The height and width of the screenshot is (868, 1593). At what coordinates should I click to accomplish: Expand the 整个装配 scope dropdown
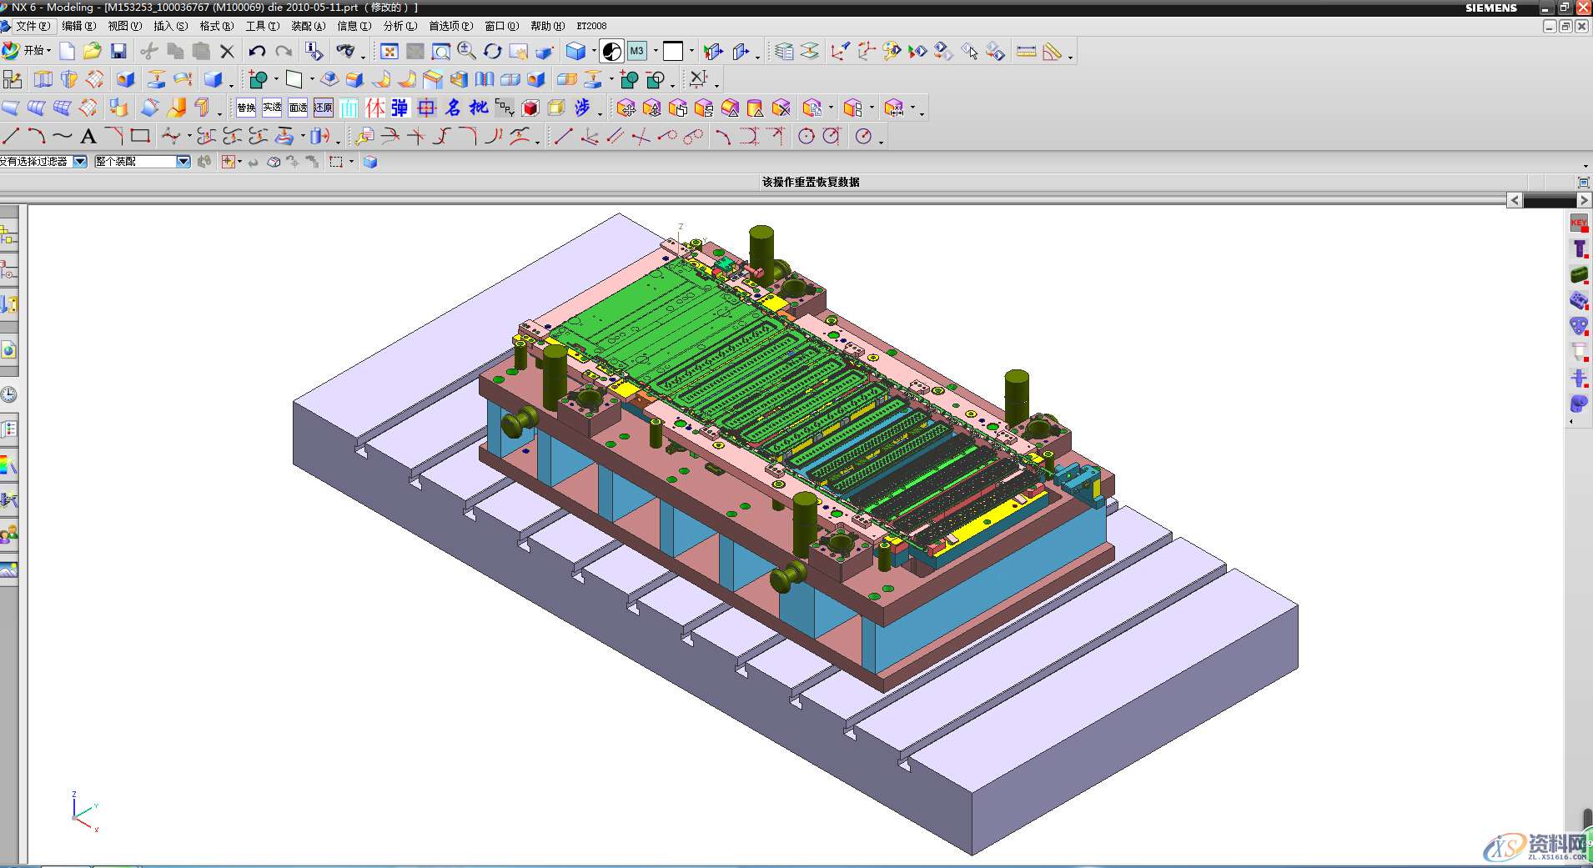(x=183, y=162)
